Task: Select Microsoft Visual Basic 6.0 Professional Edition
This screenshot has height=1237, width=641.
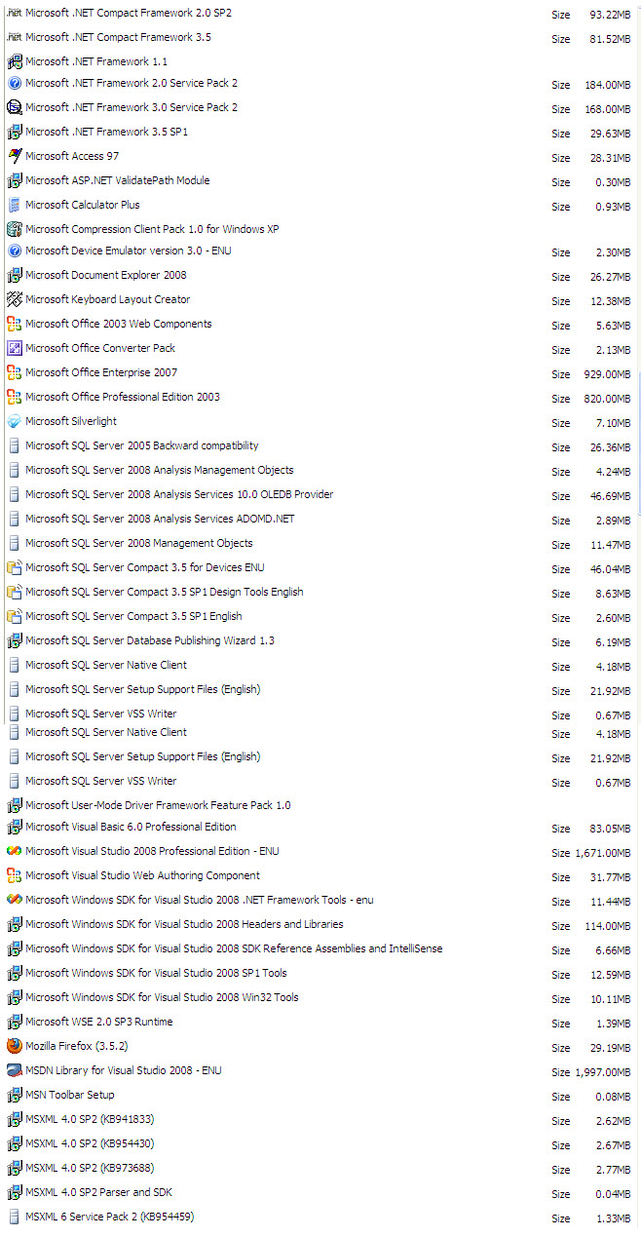Action: pyautogui.click(x=131, y=827)
